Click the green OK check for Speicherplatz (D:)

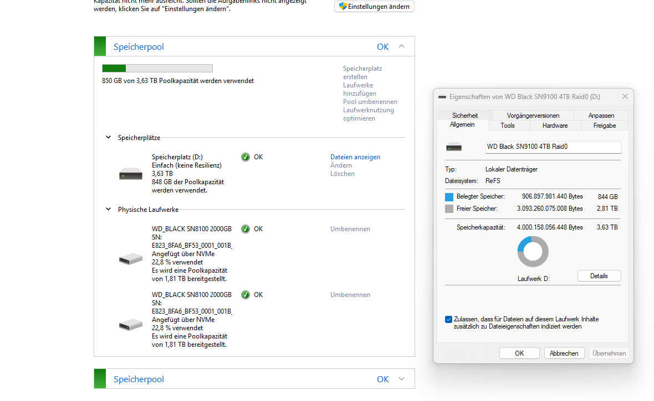click(x=245, y=157)
